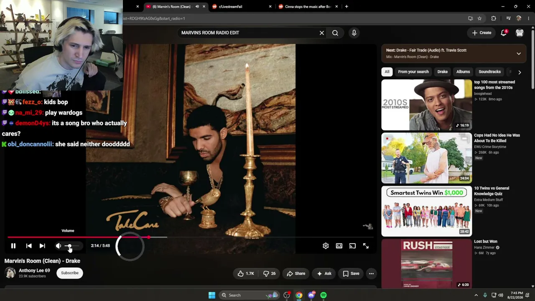Viewport: 535px width, 301px height.
Task: Open the player settings gear
Action: click(x=326, y=246)
